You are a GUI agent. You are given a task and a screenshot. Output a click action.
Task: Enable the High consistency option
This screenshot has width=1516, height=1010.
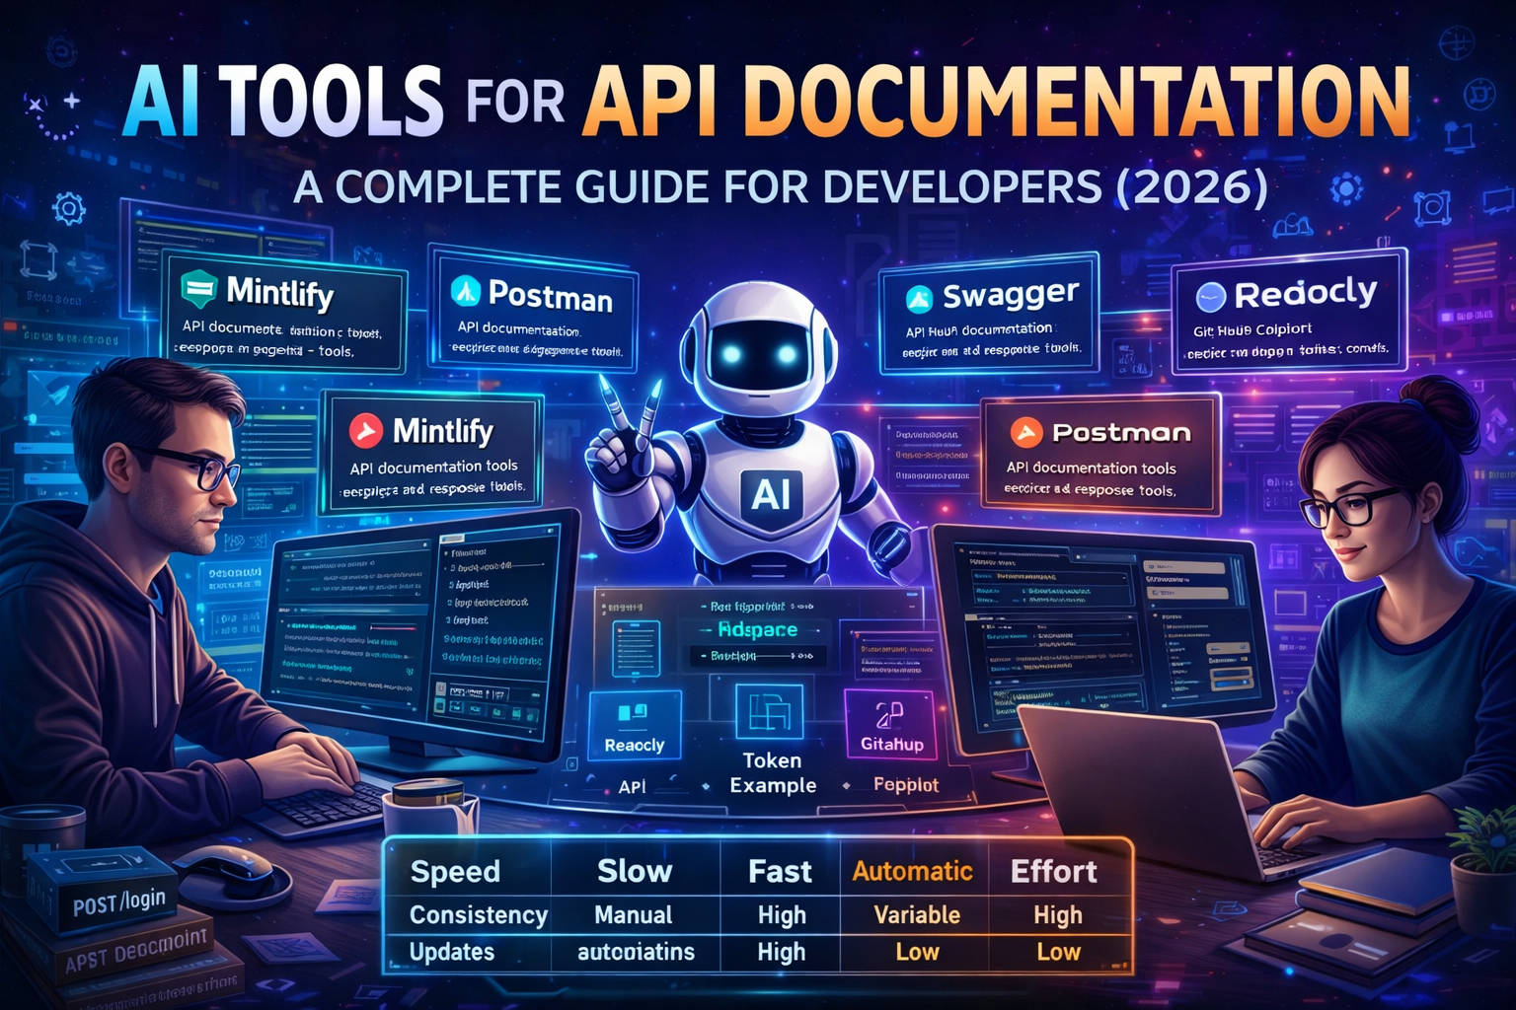coord(779,914)
